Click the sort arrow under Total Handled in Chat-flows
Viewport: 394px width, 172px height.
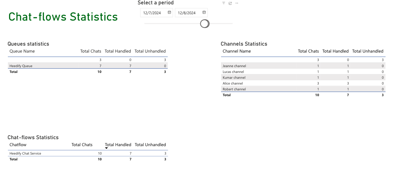point(106,148)
